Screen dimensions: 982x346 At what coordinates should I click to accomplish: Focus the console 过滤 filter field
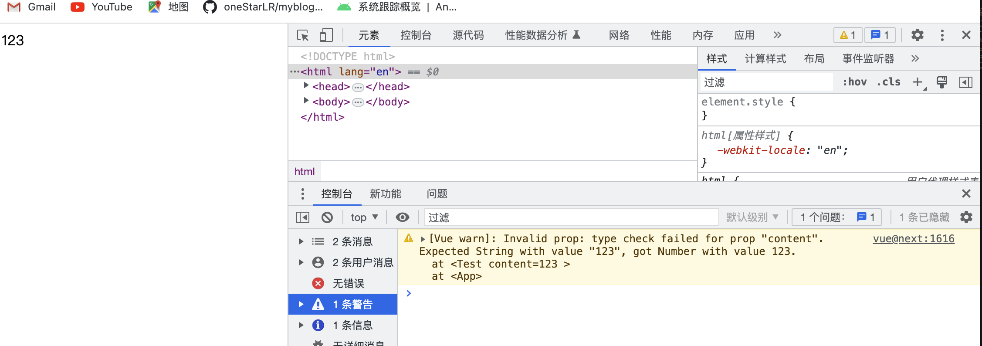[572, 217]
